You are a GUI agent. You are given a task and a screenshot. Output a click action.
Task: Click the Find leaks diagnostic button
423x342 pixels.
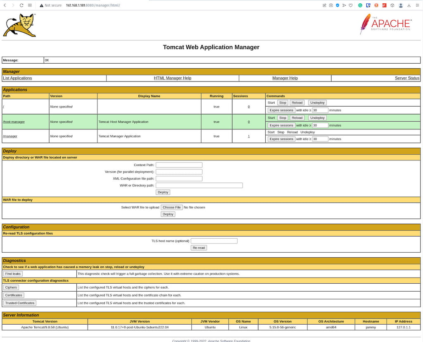[x=13, y=274]
